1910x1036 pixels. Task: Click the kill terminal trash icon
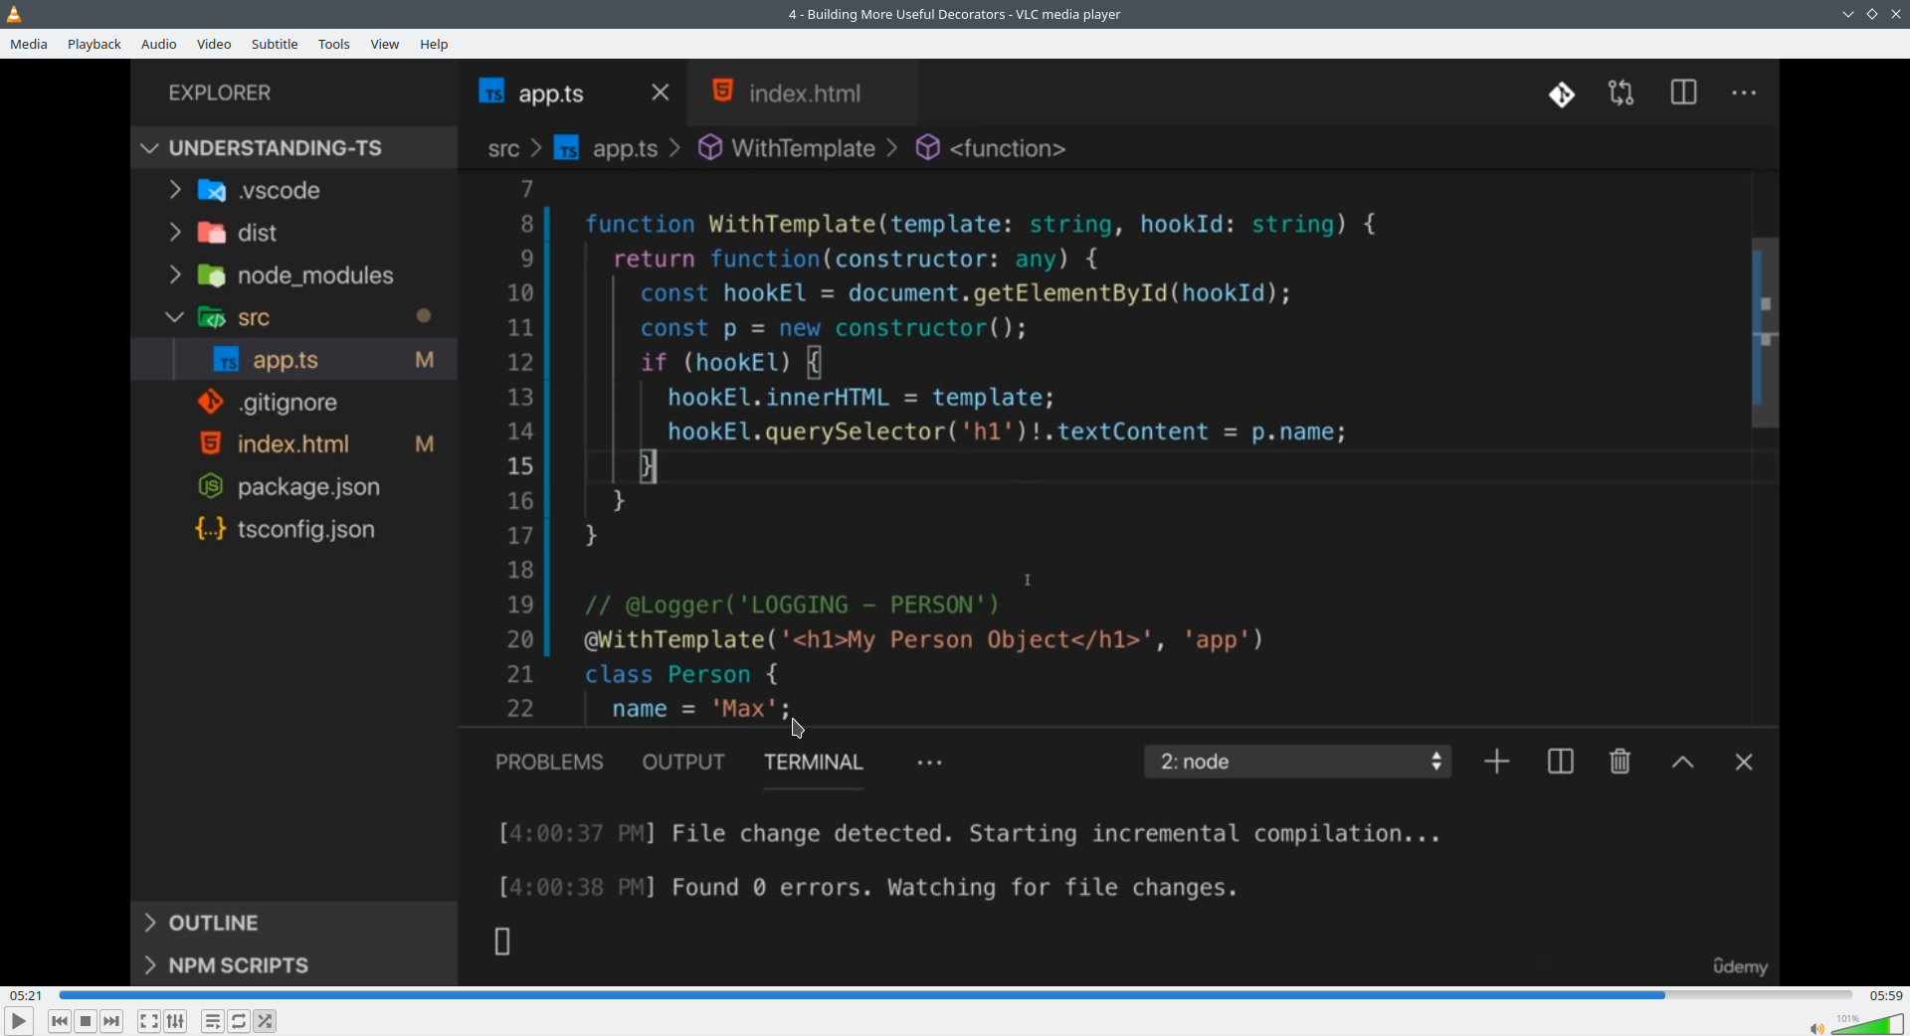point(1621,763)
